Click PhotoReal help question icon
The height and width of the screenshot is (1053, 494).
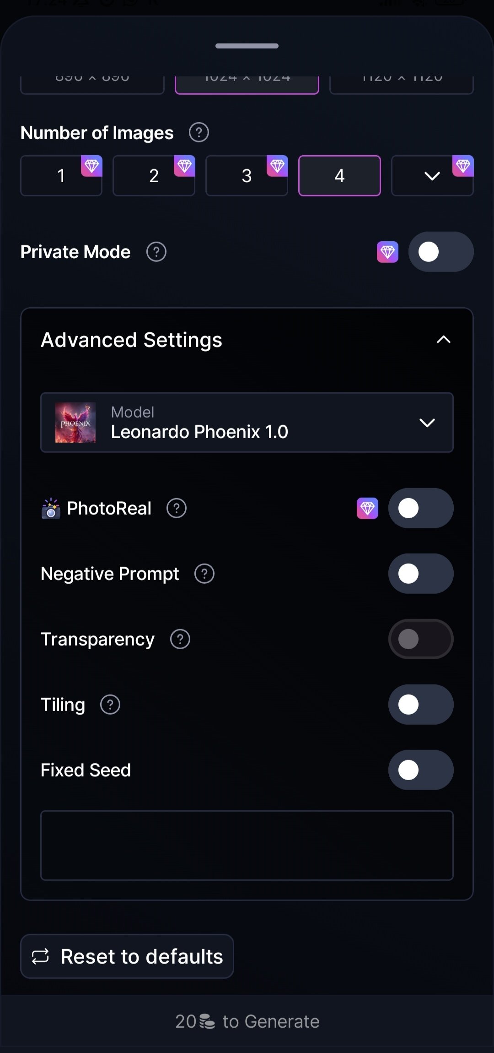(177, 508)
